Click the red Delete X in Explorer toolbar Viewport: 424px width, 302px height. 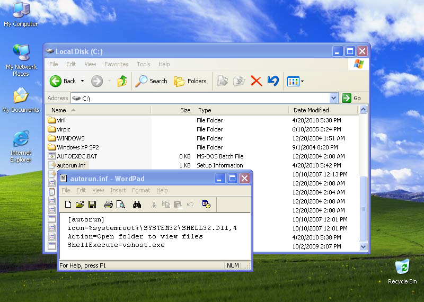click(x=256, y=81)
